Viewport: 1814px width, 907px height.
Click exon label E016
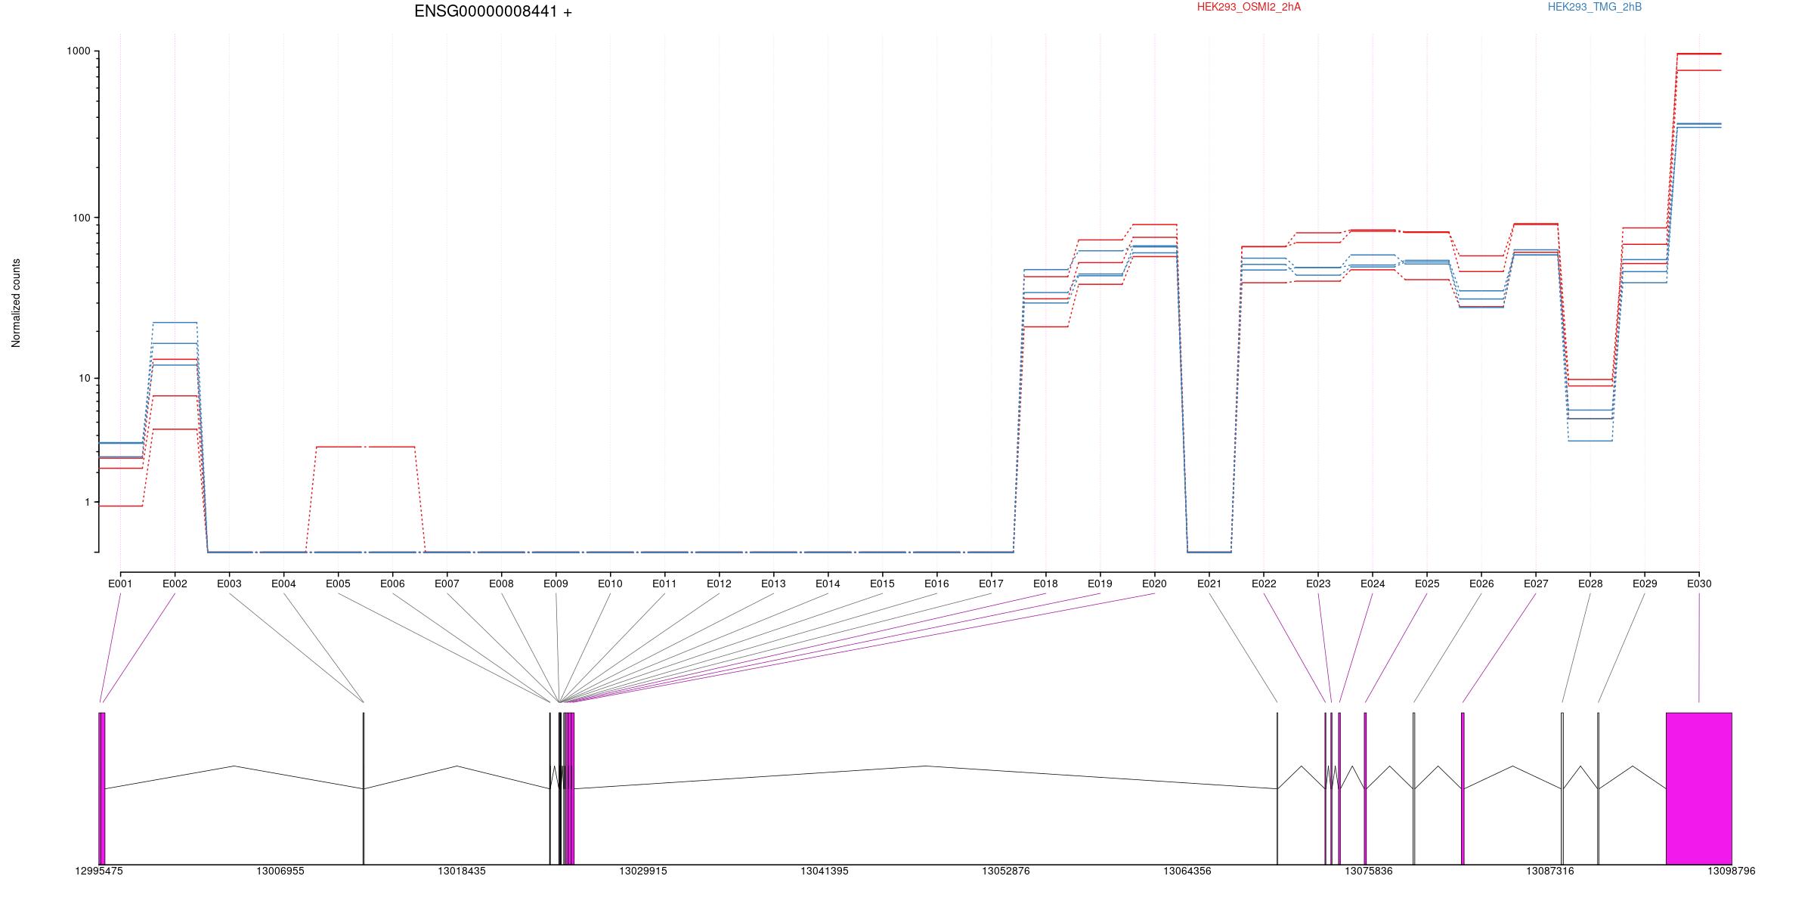pos(936,584)
